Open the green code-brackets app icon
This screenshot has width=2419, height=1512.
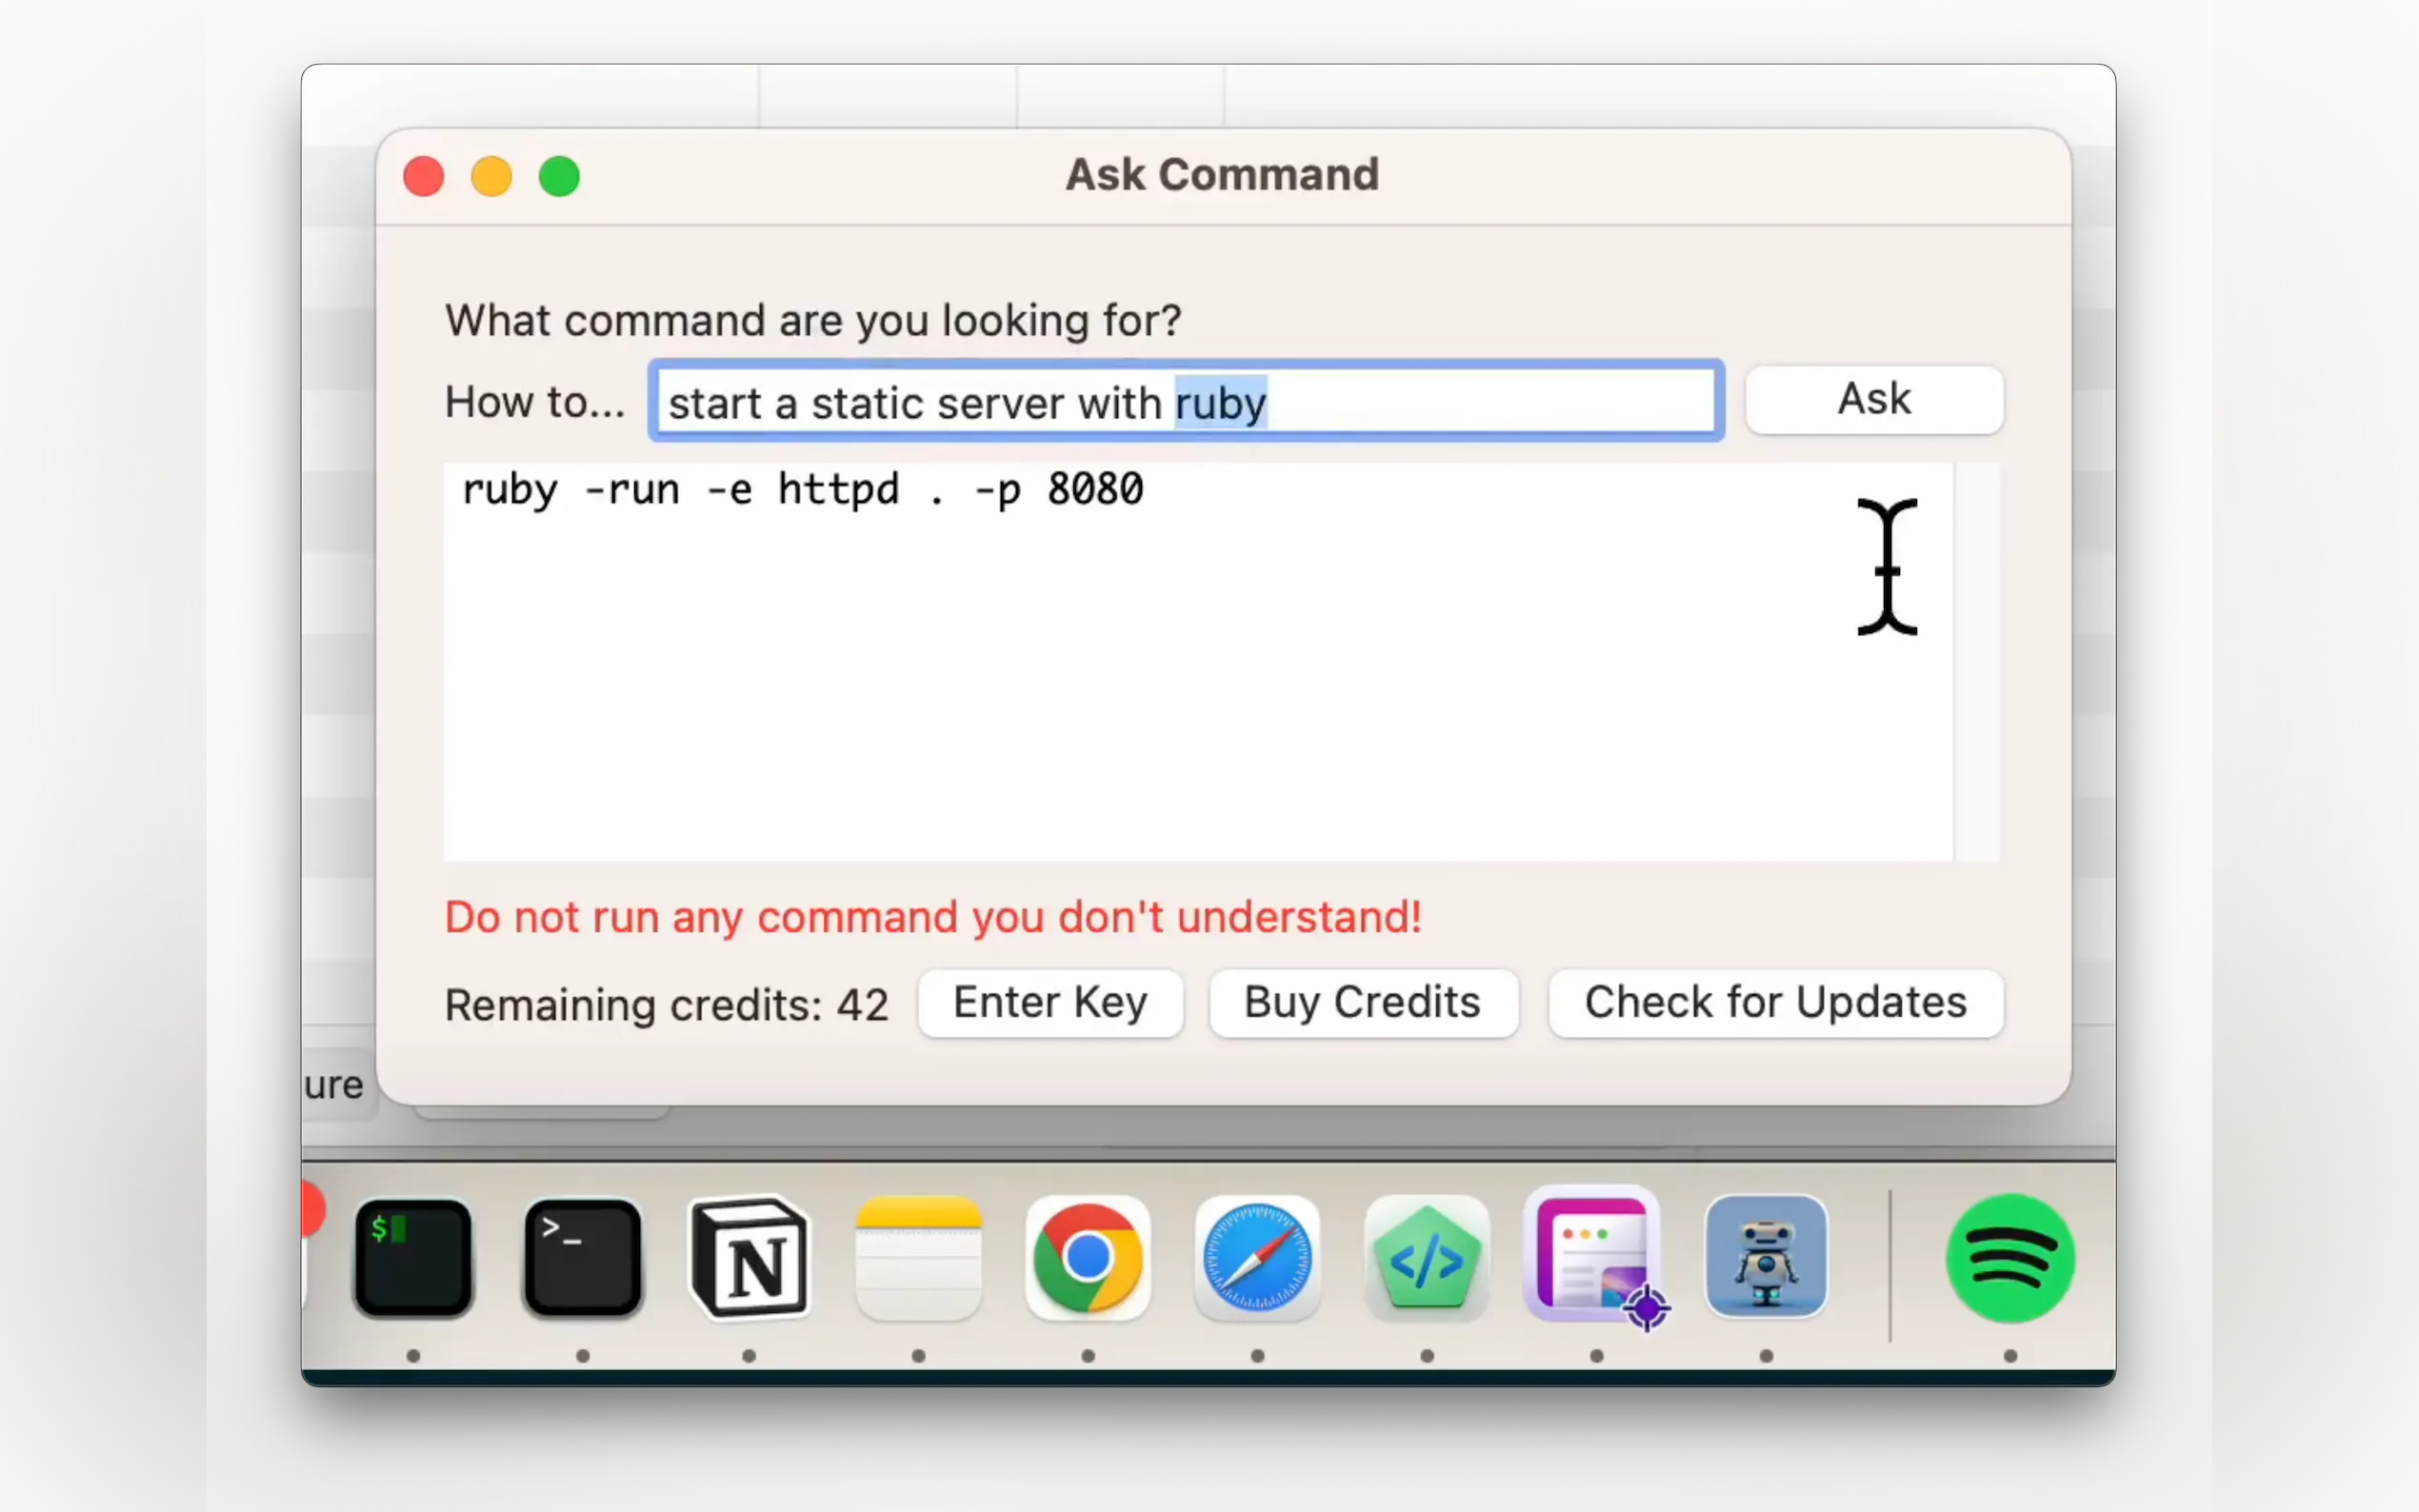[1427, 1258]
